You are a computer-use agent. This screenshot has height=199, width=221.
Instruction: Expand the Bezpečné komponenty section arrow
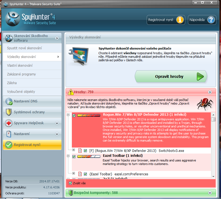[x=210, y=193]
